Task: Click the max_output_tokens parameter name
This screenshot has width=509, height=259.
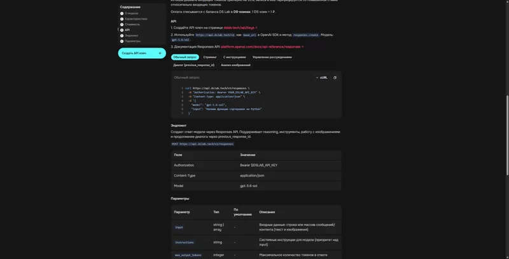Action: tap(188, 255)
